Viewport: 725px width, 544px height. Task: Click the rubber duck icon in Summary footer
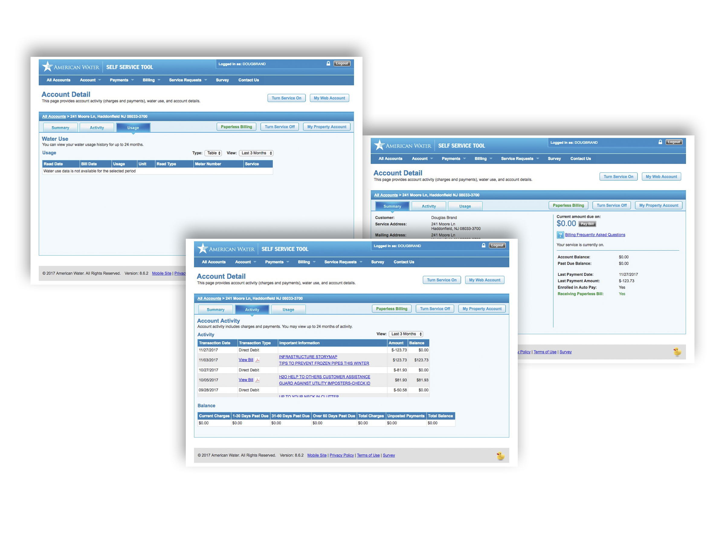coord(677,352)
